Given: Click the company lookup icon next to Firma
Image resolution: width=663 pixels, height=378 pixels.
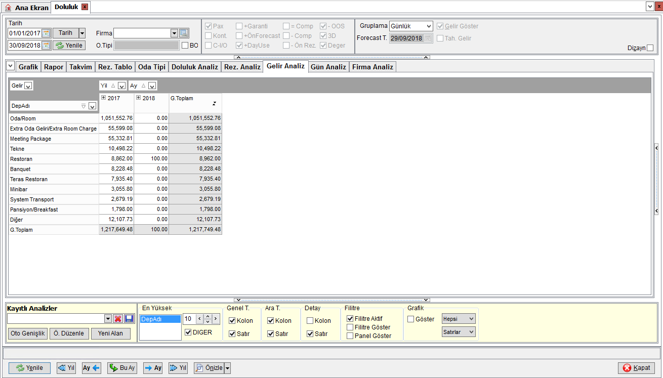Looking at the screenshot, I should pyautogui.click(x=184, y=33).
